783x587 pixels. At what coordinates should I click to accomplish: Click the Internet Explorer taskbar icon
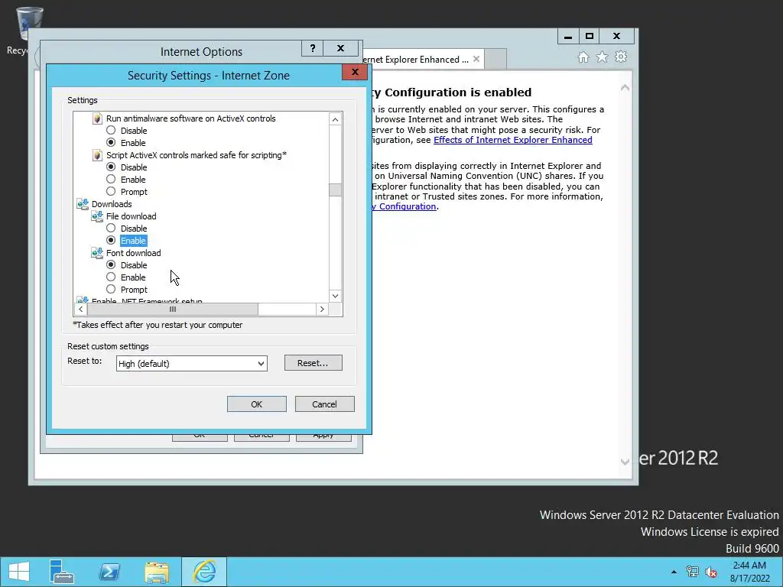point(204,572)
